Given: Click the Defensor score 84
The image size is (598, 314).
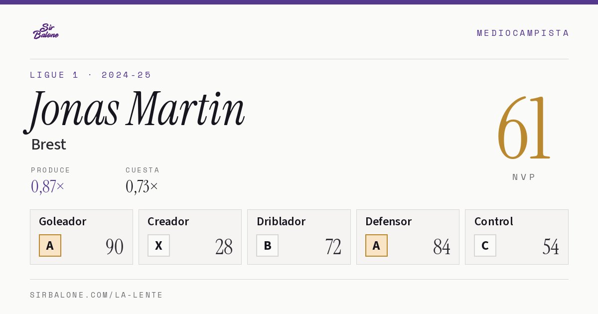Looking at the screenshot, I should (442, 247).
